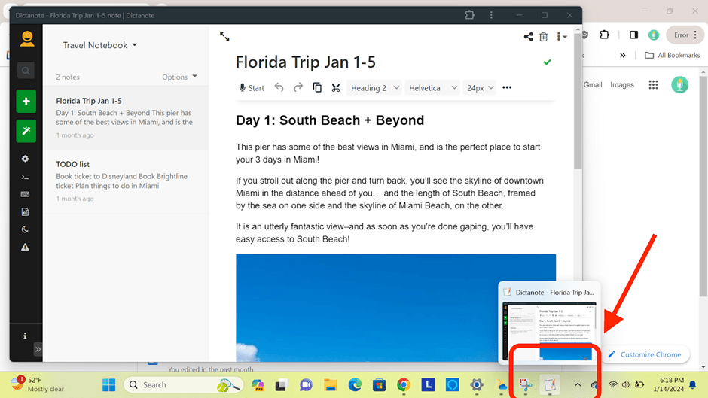
Task: Click the Customize Chrome button
Action: [x=644, y=354]
